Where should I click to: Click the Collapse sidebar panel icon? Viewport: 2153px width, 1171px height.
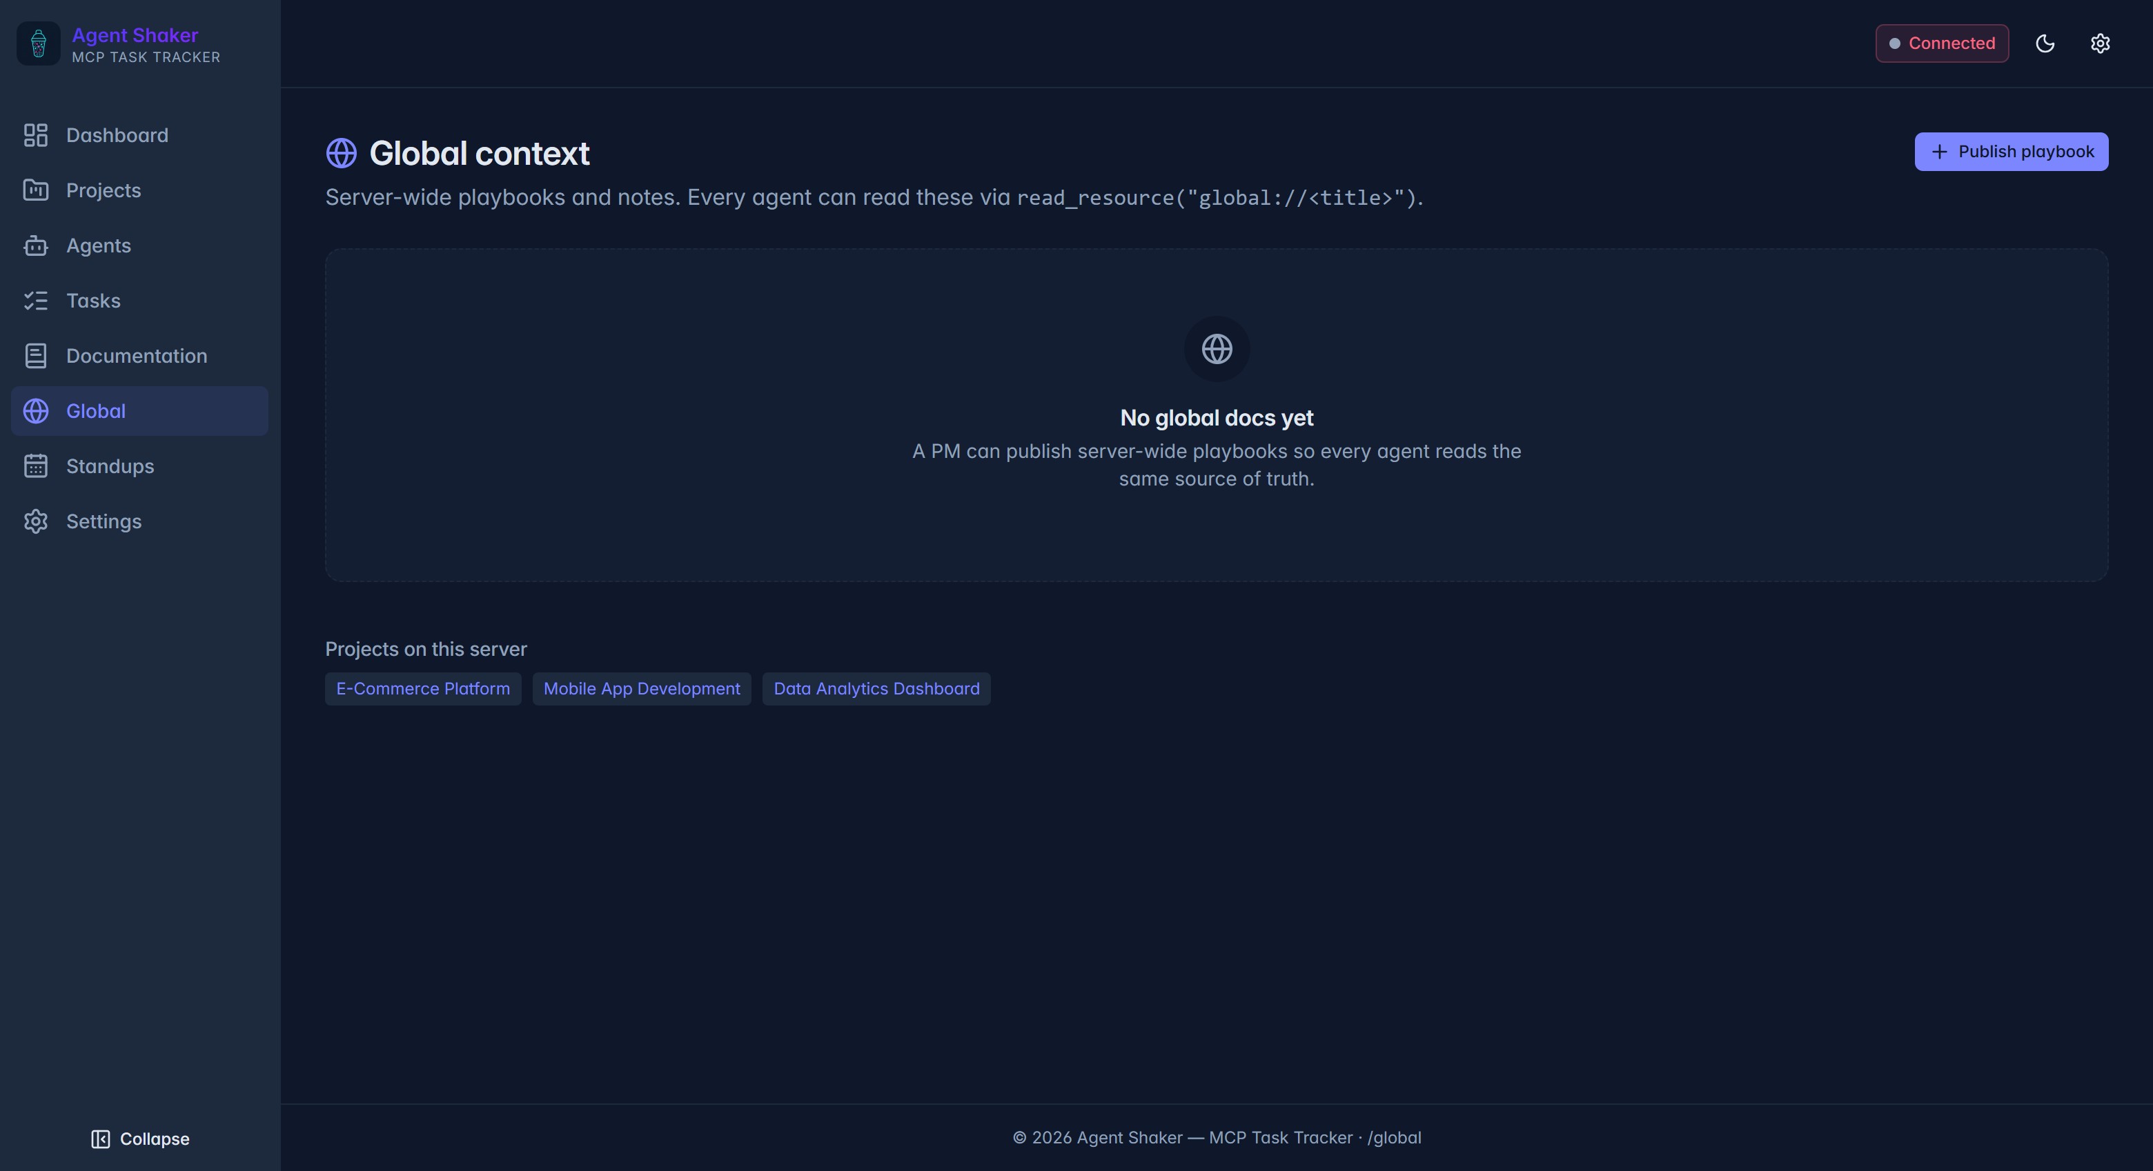pos(100,1139)
